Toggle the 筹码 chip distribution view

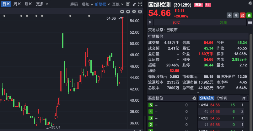[x=74, y=4]
